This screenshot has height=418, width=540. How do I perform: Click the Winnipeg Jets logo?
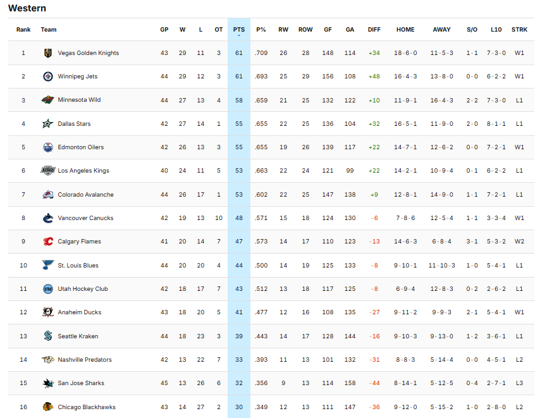48,77
